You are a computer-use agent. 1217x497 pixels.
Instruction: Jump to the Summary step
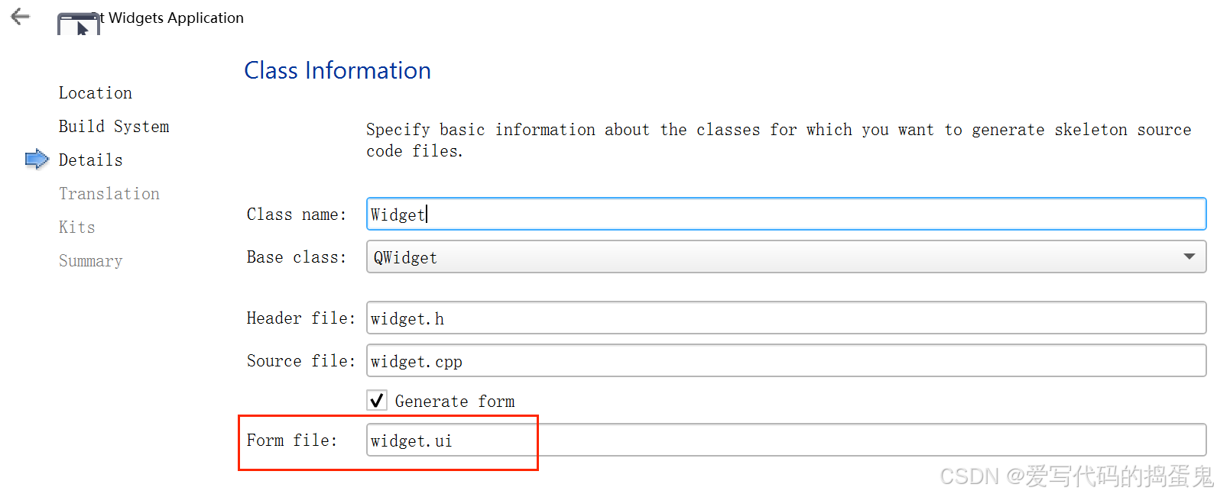coord(90,261)
